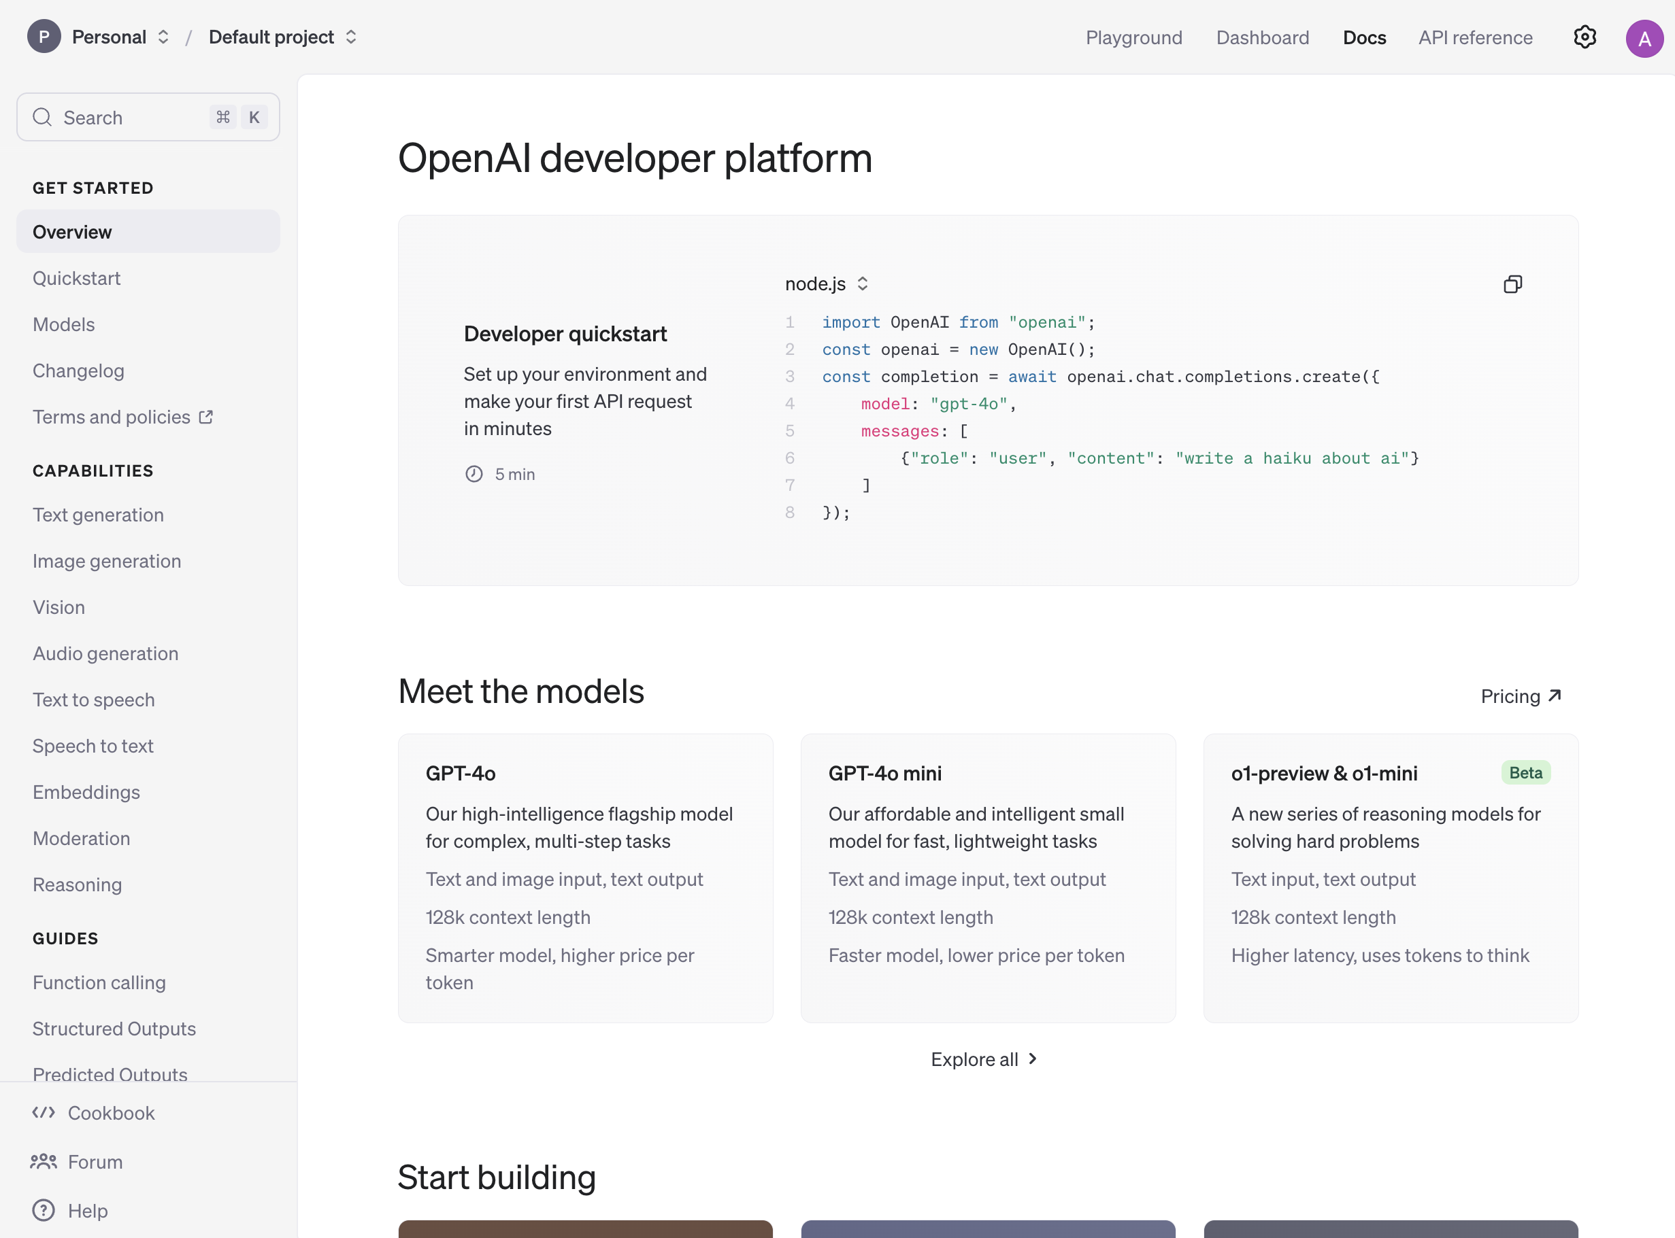The height and width of the screenshot is (1238, 1675).
Task: Expand the Personal organization switcher
Action: [163, 37]
